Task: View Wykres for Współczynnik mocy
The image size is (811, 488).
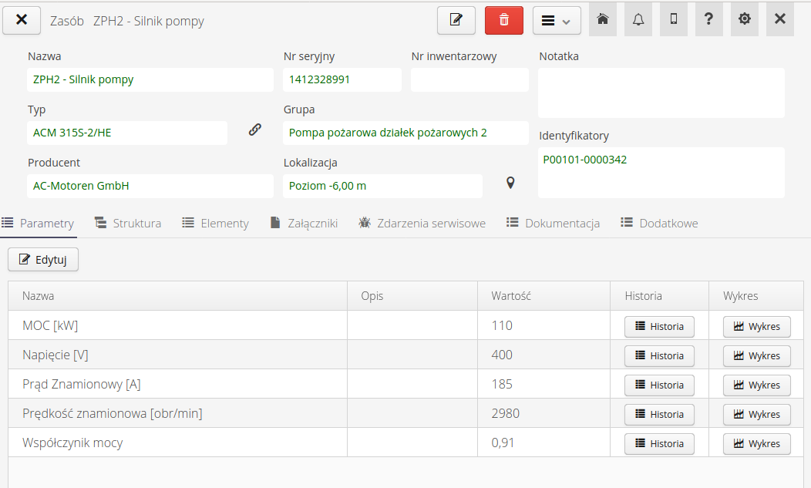Action: tap(756, 444)
